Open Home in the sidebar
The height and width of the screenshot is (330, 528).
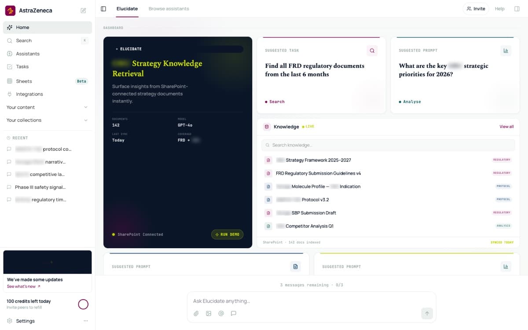[48, 27]
